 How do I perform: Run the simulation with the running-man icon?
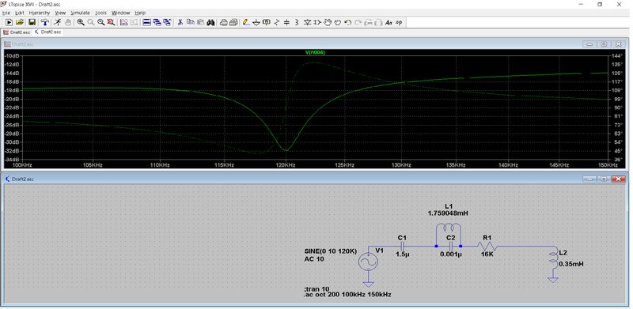pyautogui.click(x=58, y=22)
